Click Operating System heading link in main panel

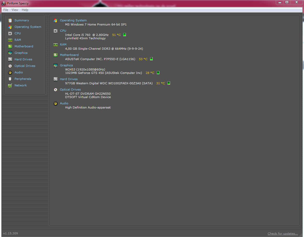pyautogui.click(x=73, y=20)
